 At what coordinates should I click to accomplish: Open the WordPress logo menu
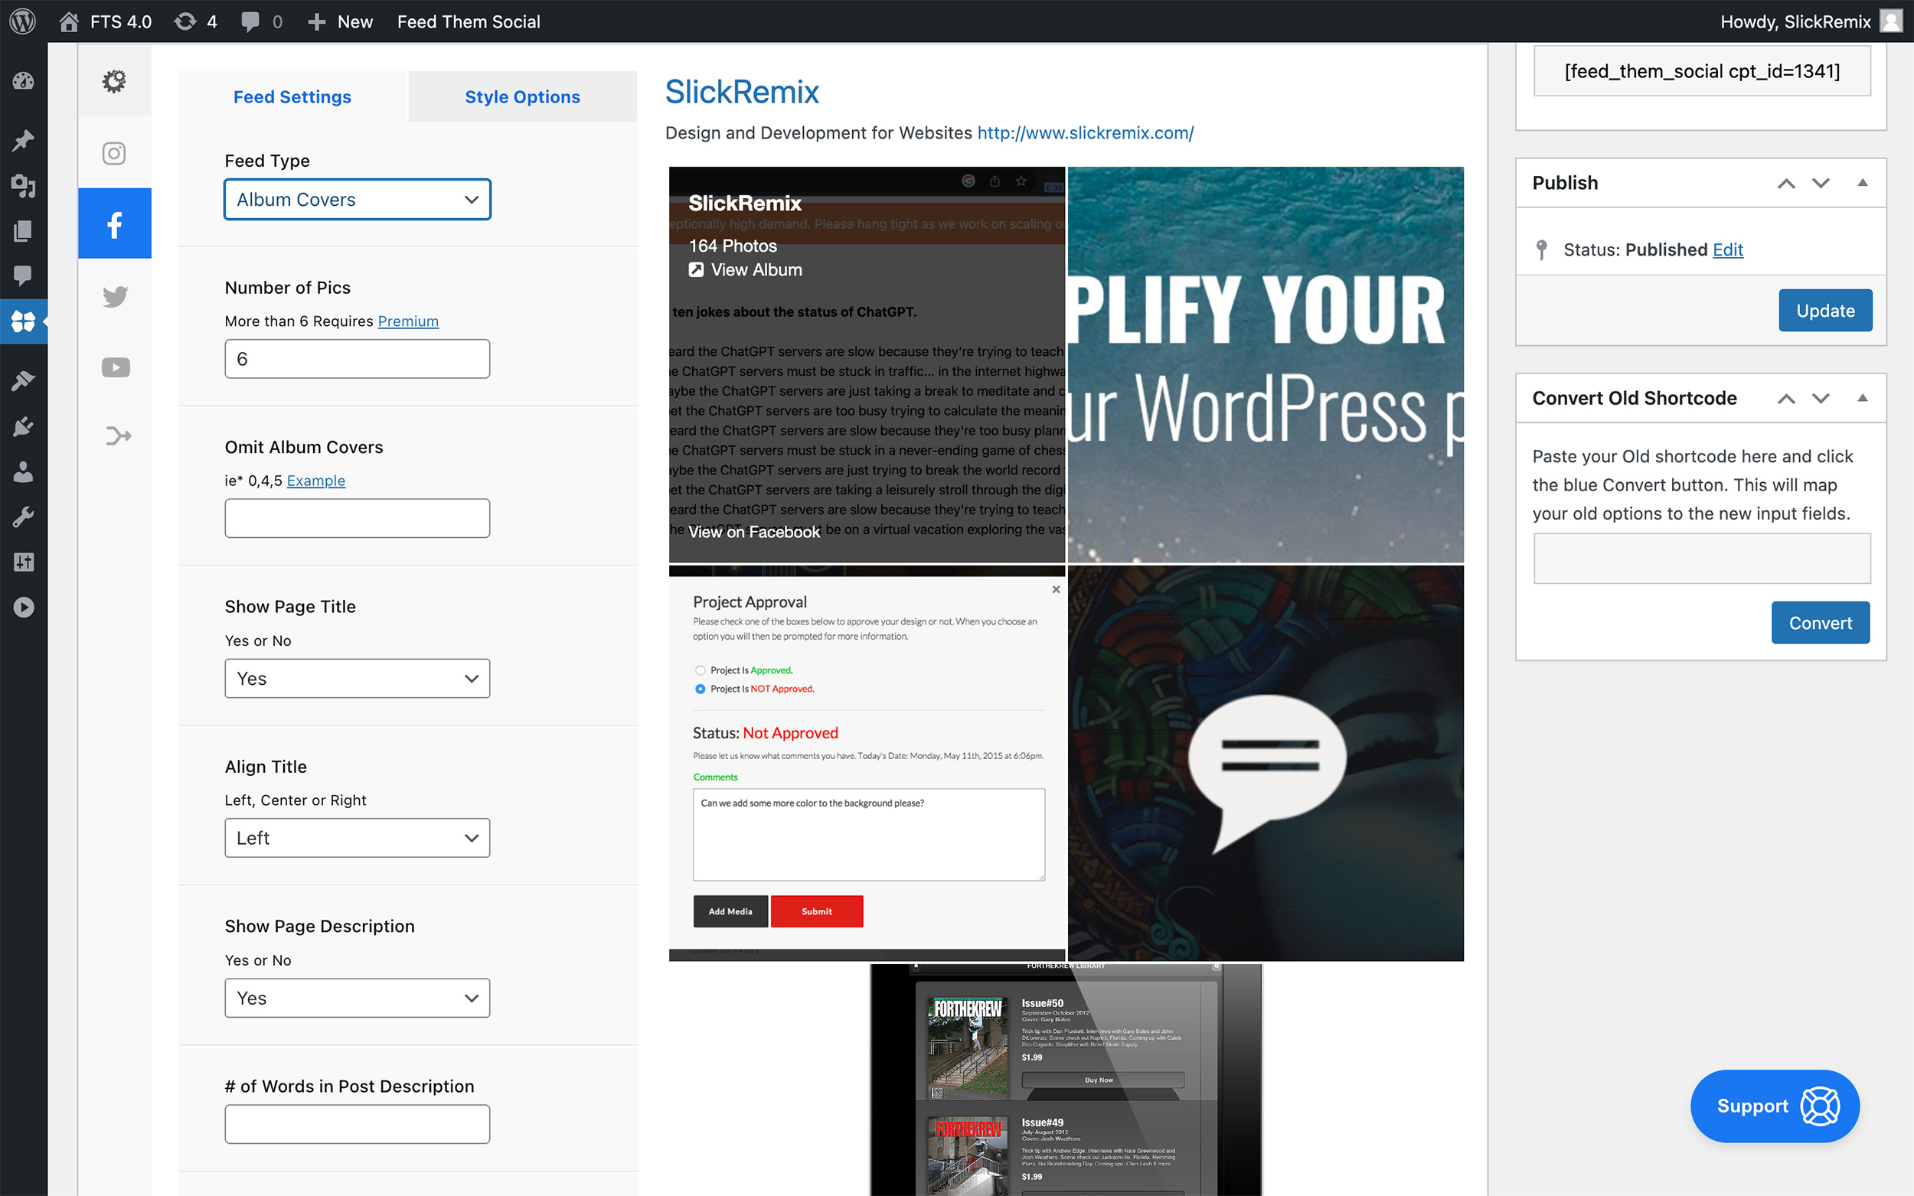point(23,21)
